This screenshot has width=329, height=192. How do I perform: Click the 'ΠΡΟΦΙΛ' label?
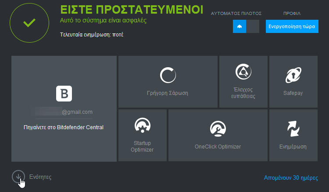[x=292, y=14]
